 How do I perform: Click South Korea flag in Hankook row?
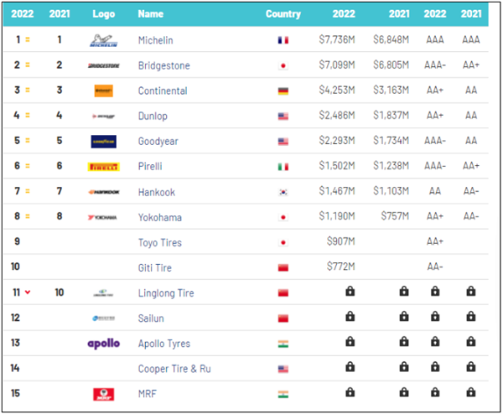[283, 192]
